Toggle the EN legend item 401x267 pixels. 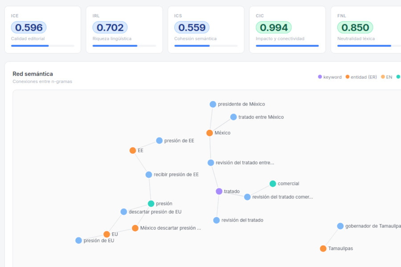386,77
